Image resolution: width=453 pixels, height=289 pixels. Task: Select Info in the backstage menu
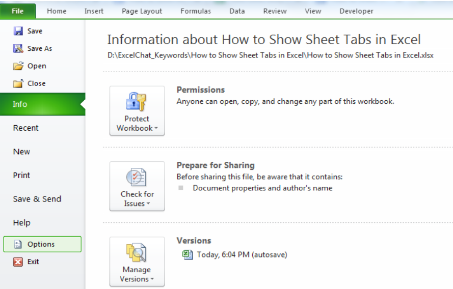click(x=42, y=104)
